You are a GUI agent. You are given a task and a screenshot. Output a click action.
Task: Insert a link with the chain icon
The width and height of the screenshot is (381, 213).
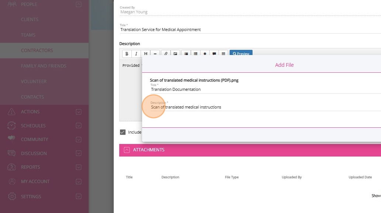tap(166, 54)
